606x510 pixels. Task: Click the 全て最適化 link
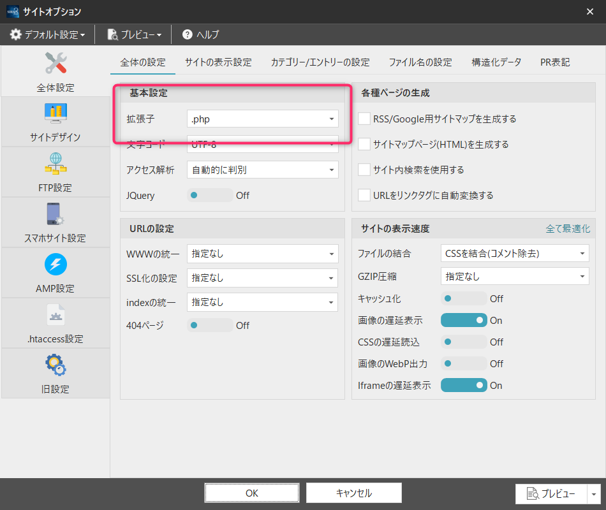[568, 229]
